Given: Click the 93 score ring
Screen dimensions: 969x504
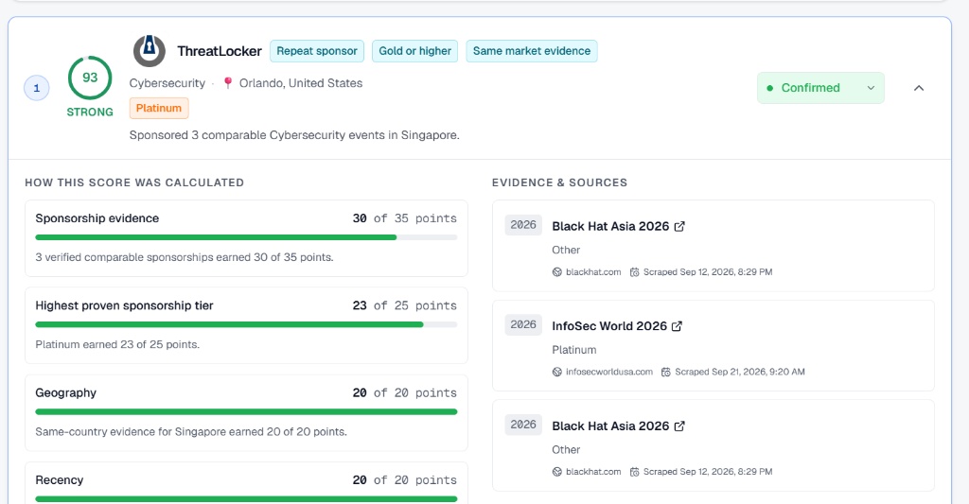Looking at the screenshot, I should 90,78.
